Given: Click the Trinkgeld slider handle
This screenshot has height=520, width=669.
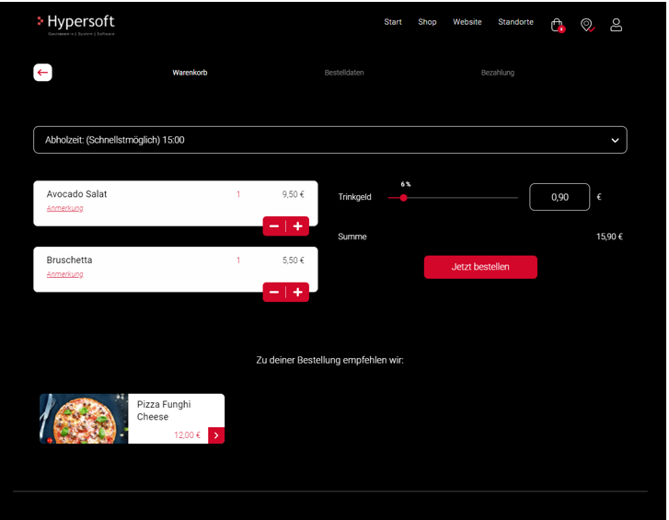Looking at the screenshot, I should pos(404,198).
